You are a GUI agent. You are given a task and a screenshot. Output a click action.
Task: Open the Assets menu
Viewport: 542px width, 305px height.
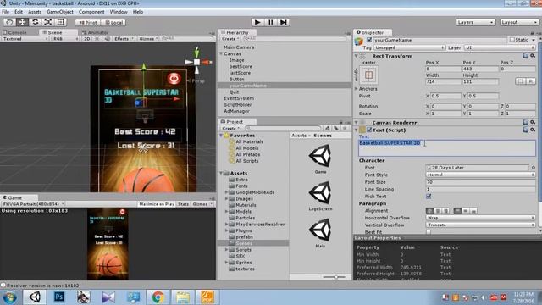35,12
